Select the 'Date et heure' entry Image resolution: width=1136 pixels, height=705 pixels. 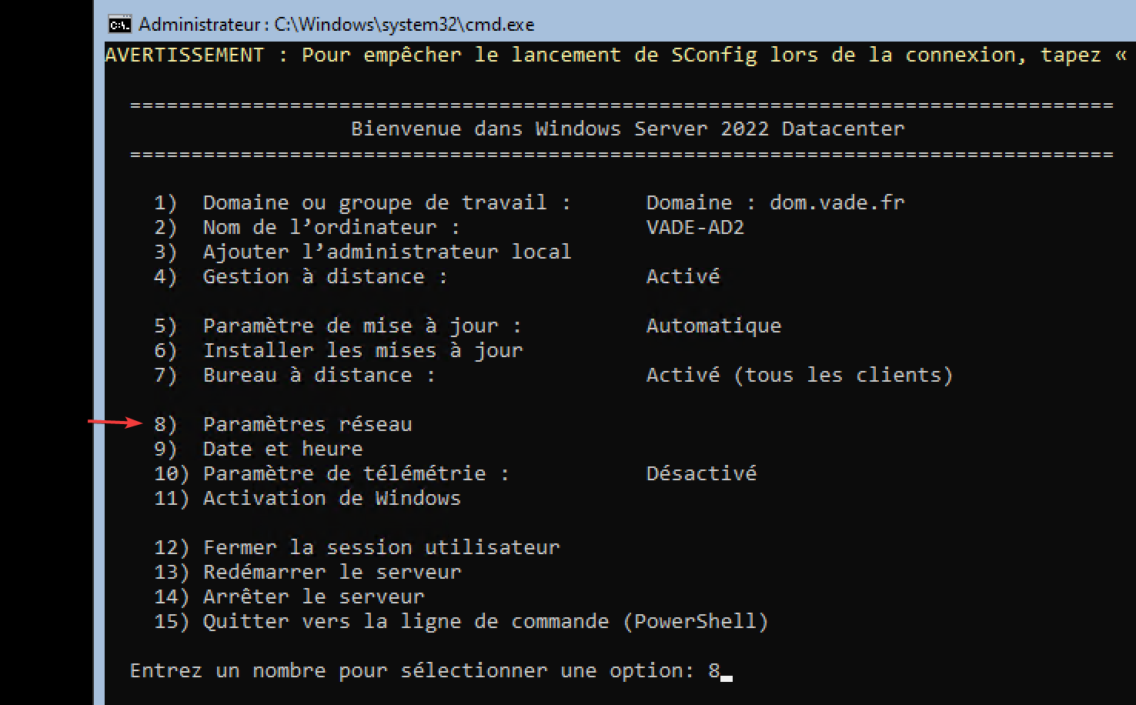pos(282,449)
